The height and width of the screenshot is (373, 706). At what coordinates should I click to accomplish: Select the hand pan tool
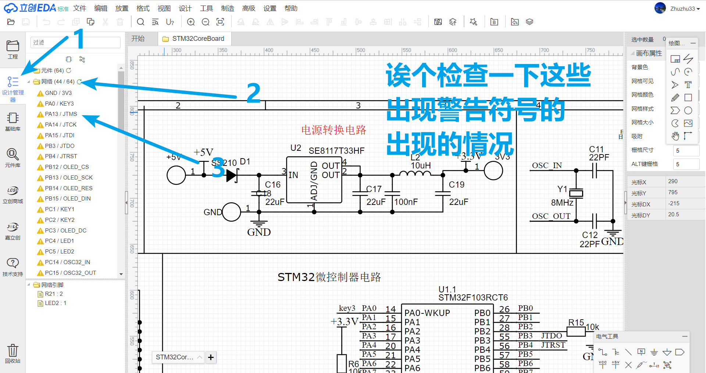[675, 136]
